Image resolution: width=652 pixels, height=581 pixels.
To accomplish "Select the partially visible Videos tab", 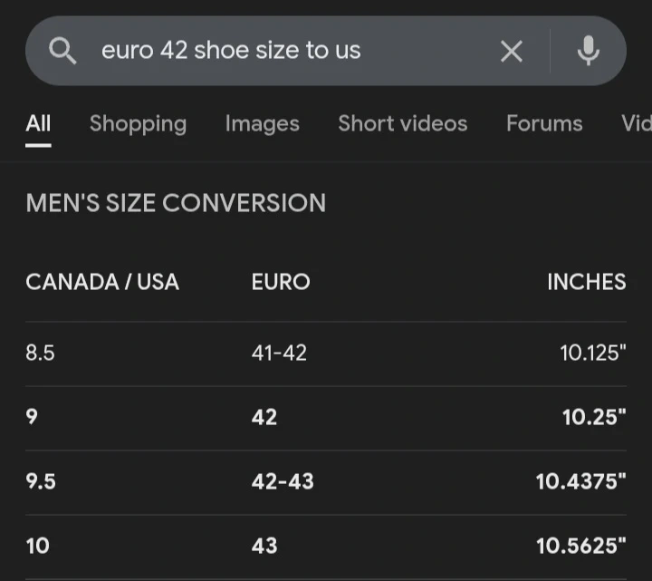I will pos(636,124).
